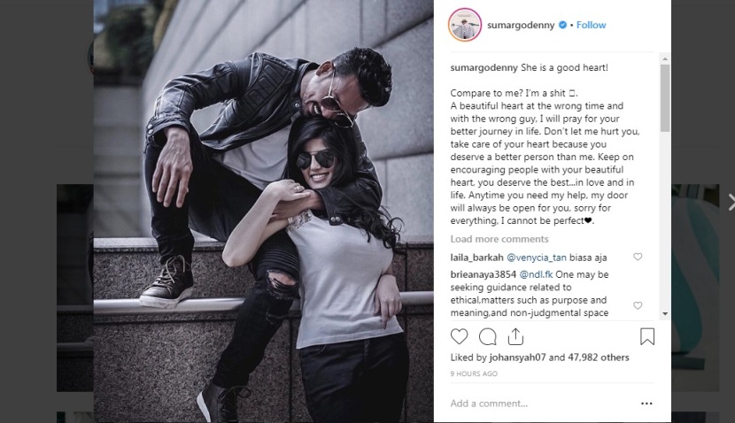Like the post with the heart icon
735x423 pixels.
459,336
